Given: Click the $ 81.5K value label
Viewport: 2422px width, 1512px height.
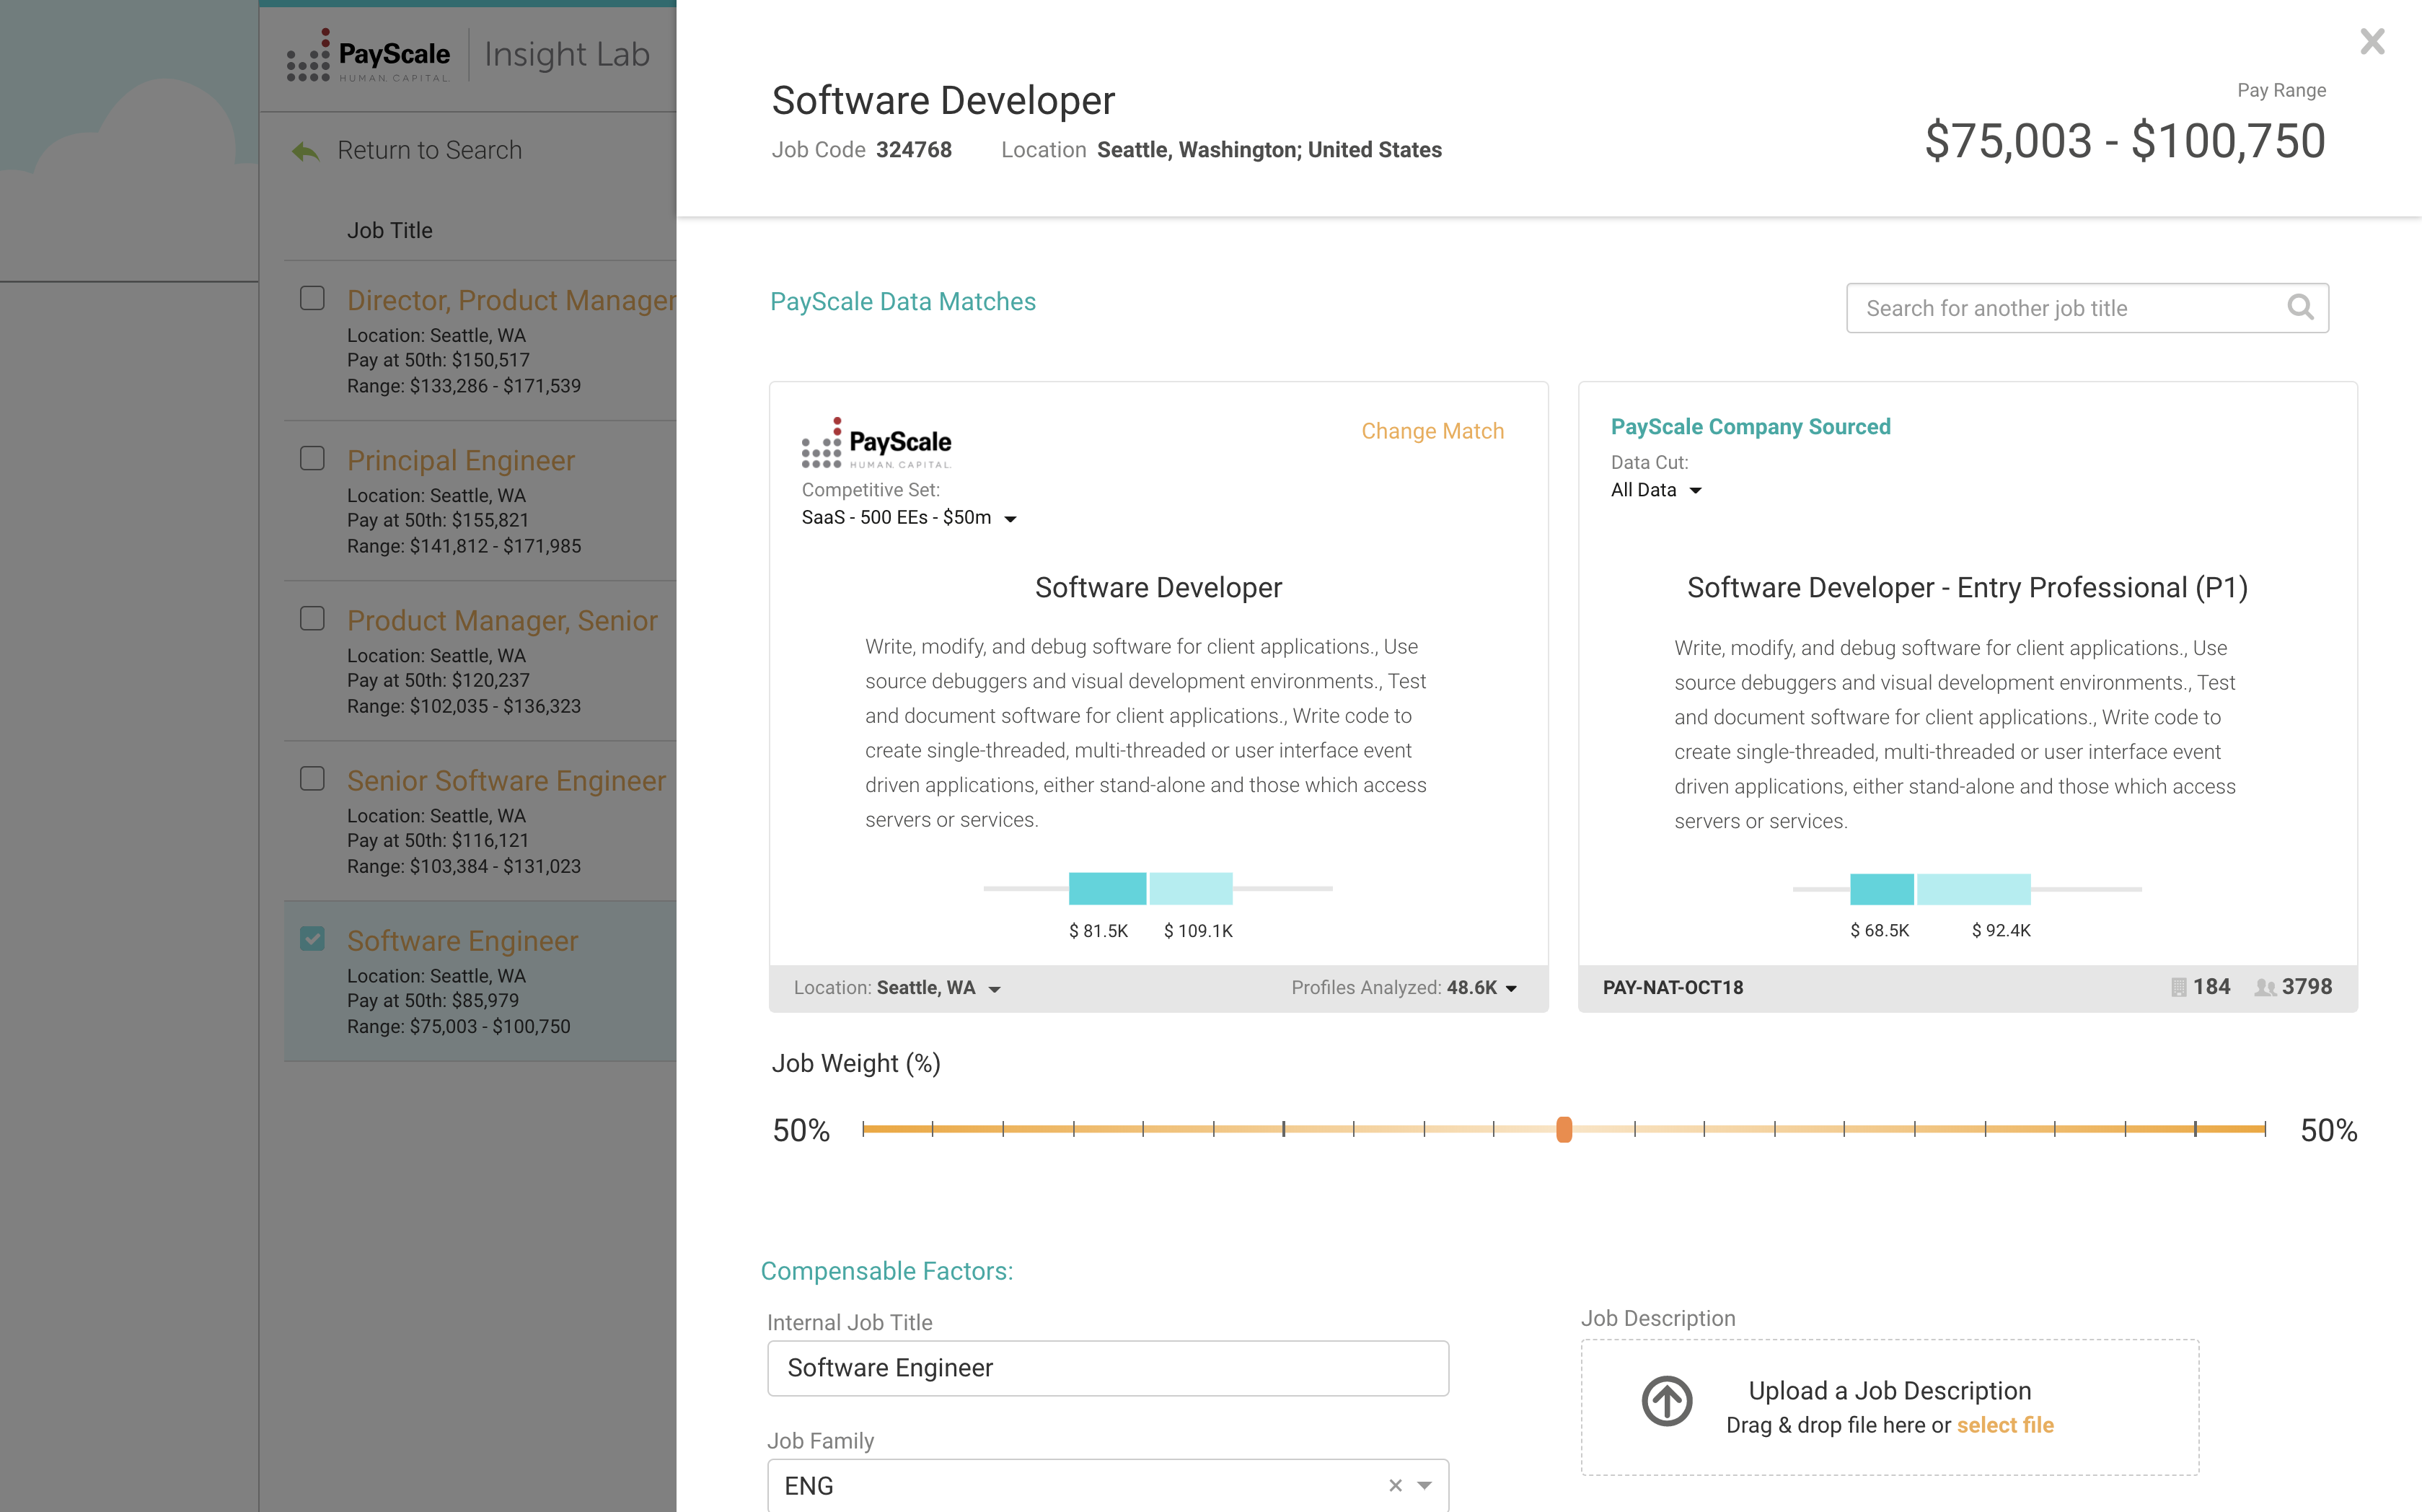Looking at the screenshot, I should [1098, 931].
